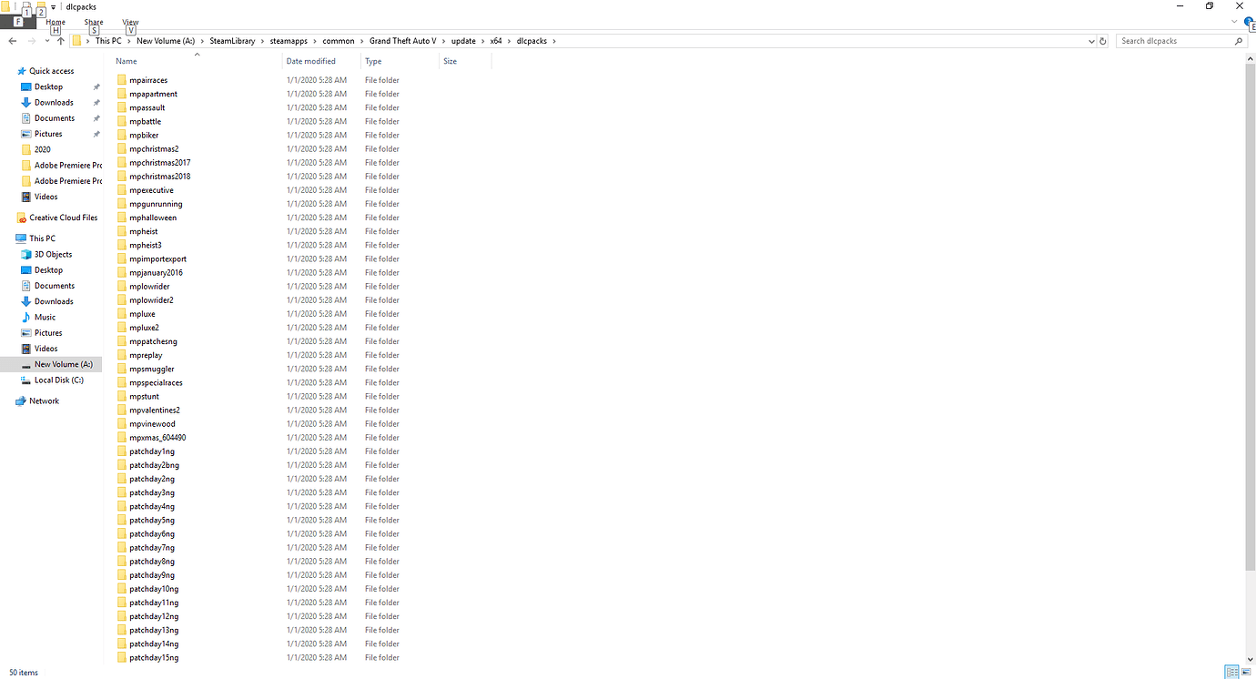Open the File menu
The image size is (1256, 679).
click(18, 22)
